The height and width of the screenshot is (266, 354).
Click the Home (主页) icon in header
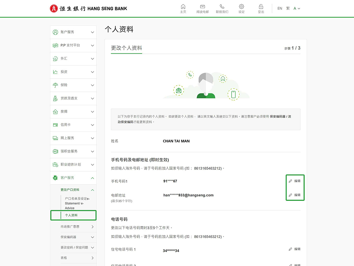click(183, 7)
